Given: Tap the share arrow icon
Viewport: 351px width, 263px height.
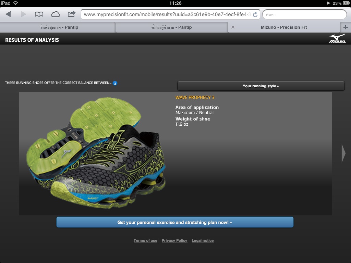Looking at the screenshot, I should 71,14.
